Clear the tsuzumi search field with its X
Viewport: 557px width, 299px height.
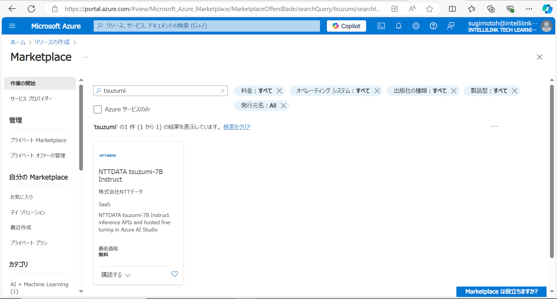pyautogui.click(x=222, y=90)
